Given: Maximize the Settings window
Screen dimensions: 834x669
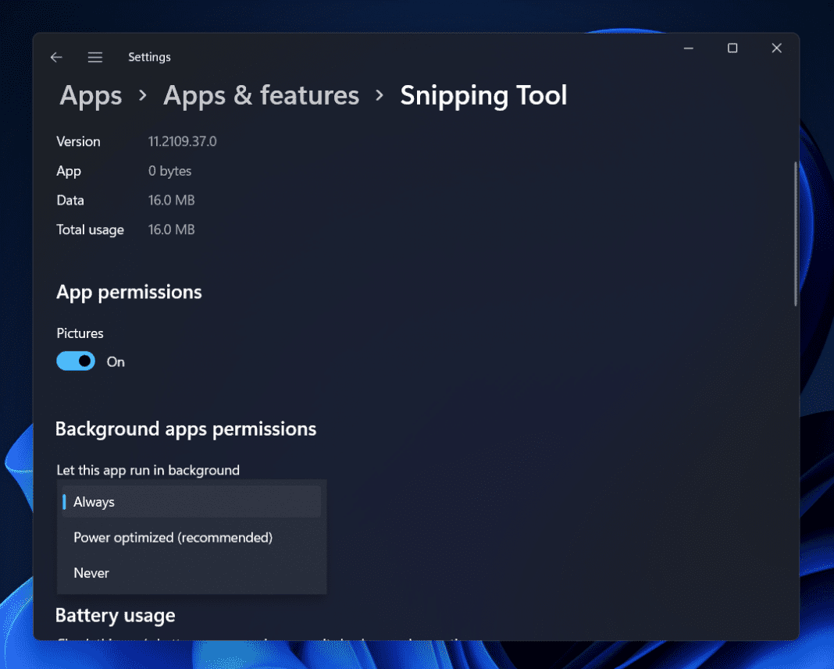Looking at the screenshot, I should click(732, 48).
